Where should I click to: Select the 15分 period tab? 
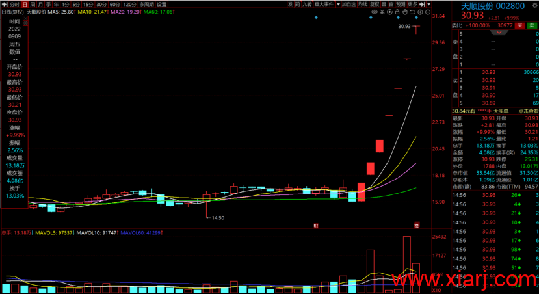coord(88,4)
